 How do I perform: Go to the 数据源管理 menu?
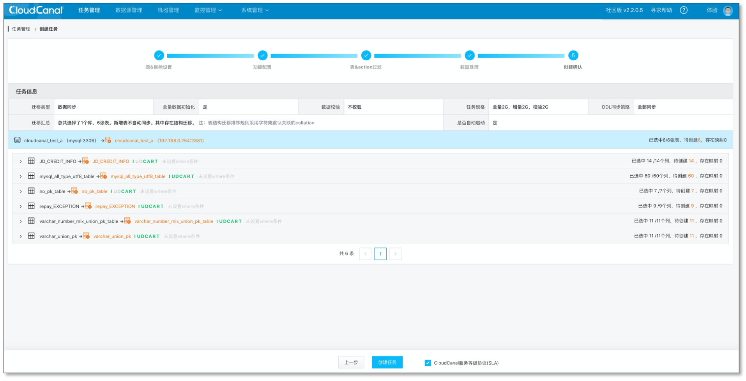pos(129,10)
